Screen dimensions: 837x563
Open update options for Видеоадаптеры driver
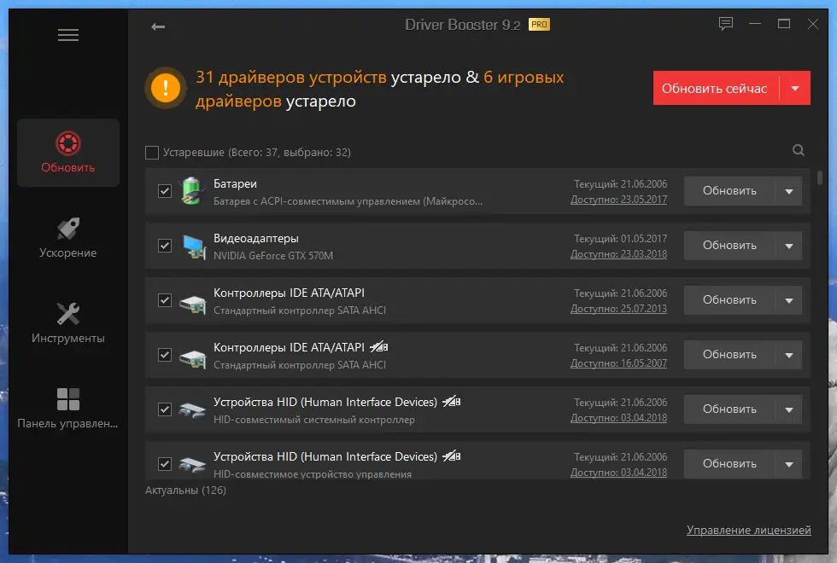click(787, 246)
